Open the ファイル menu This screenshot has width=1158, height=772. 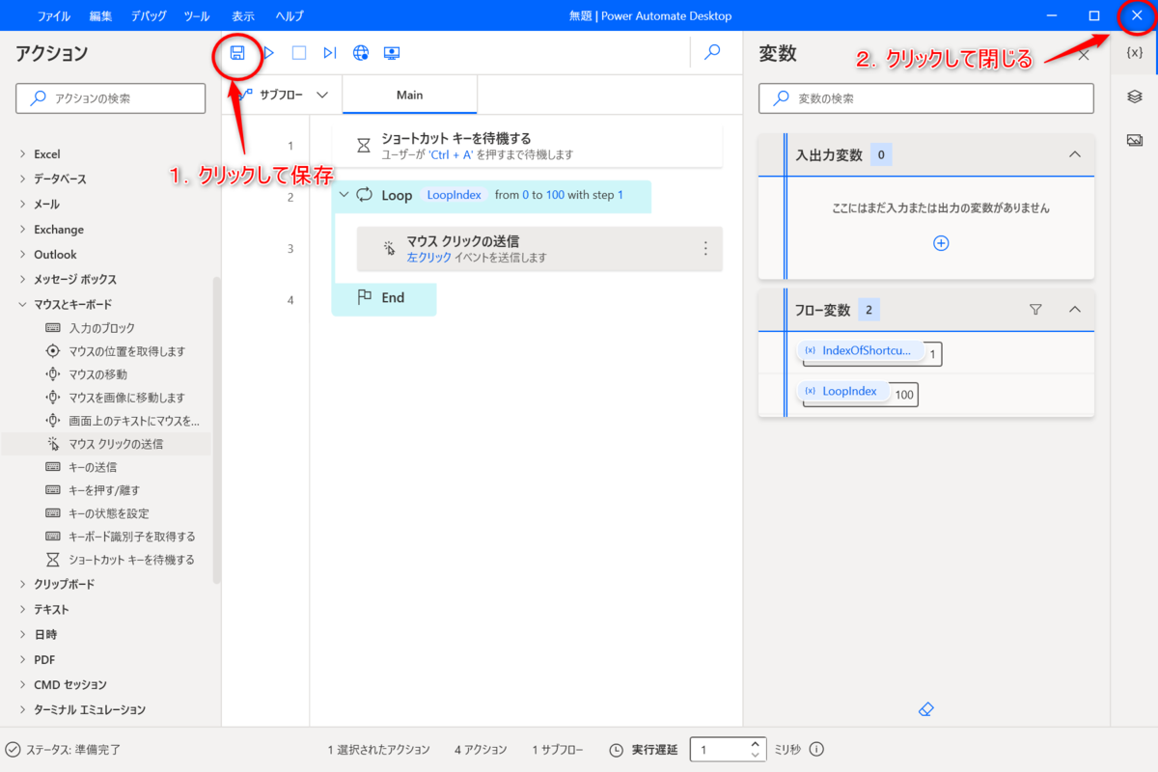[x=53, y=15]
